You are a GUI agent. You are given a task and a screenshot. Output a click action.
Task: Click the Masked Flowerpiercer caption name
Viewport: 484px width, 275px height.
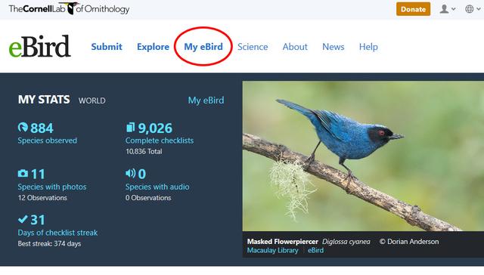pos(282,242)
